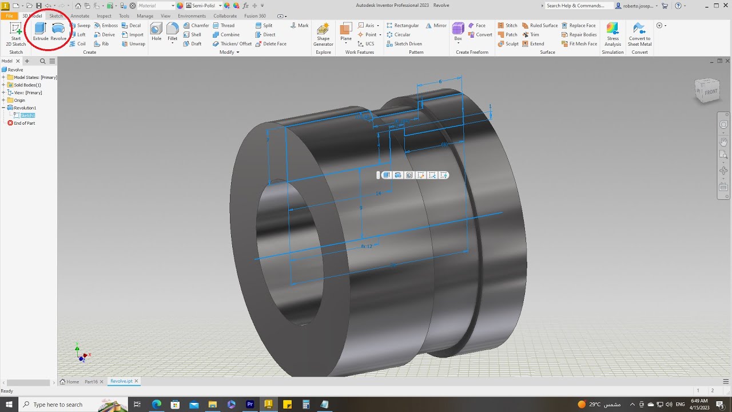Select the Revolve tool
This screenshot has height=412, width=732.
coord(58,32)
